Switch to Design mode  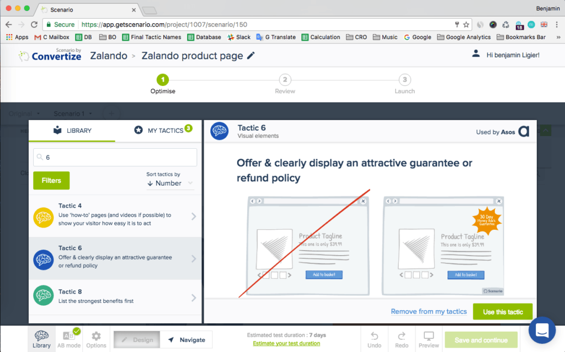(x=137, y=339)
